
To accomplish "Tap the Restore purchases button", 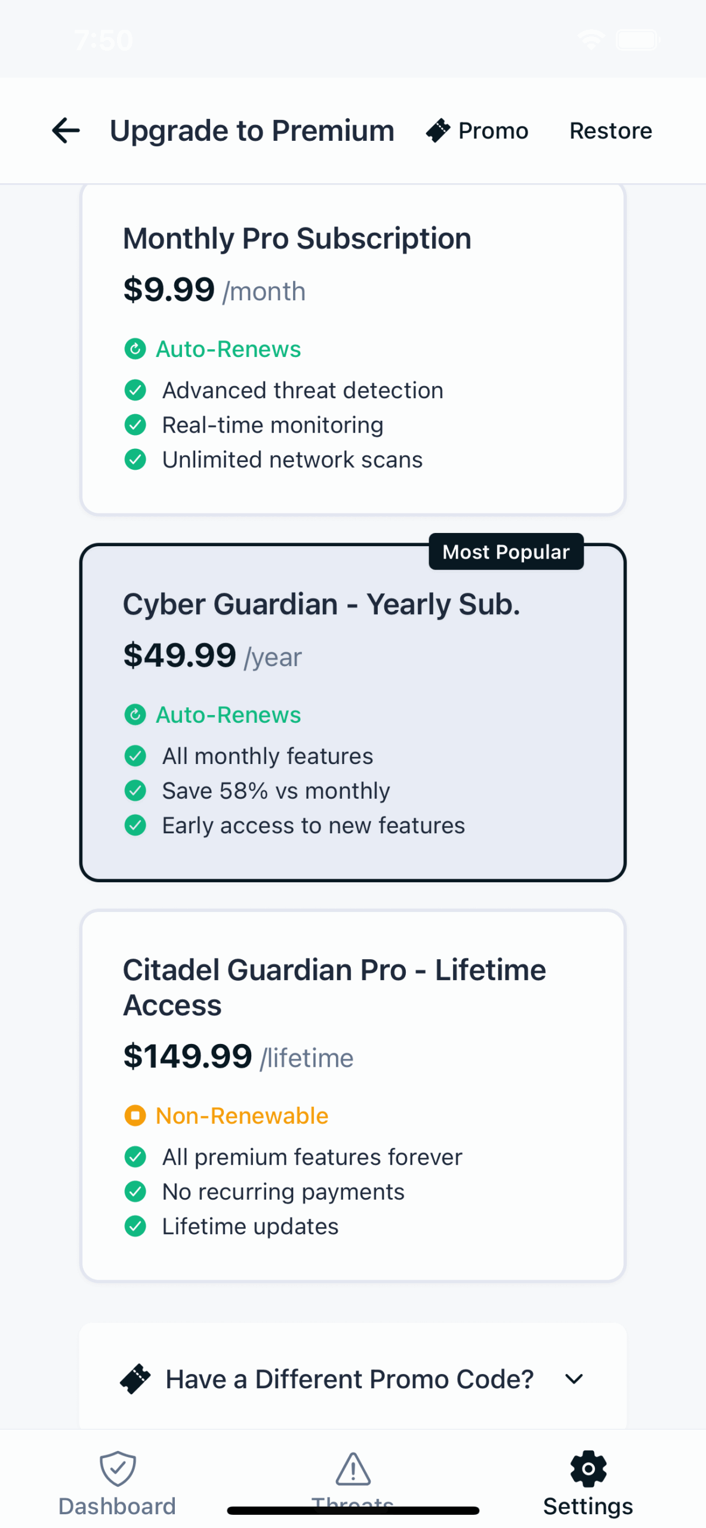I will [610, 131].
